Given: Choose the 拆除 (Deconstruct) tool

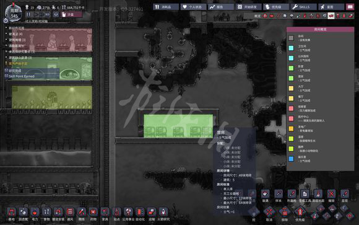Looking at the screenshot, I should pos(285,214).
